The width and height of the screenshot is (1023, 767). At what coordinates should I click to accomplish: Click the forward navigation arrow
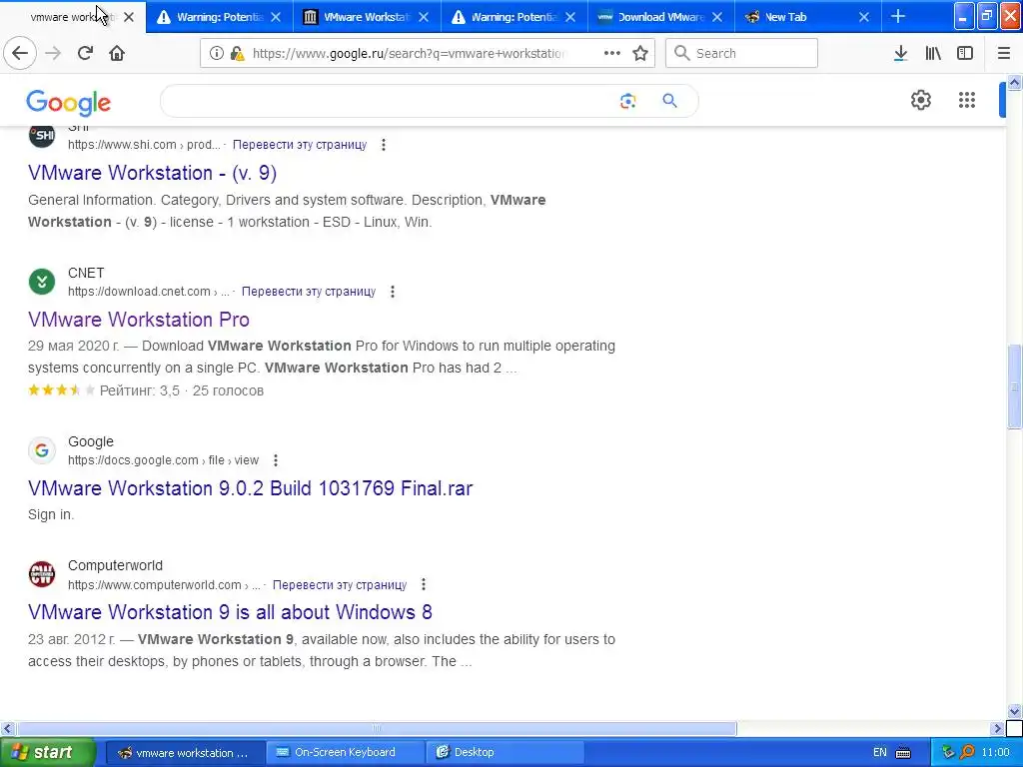[53, 53]
